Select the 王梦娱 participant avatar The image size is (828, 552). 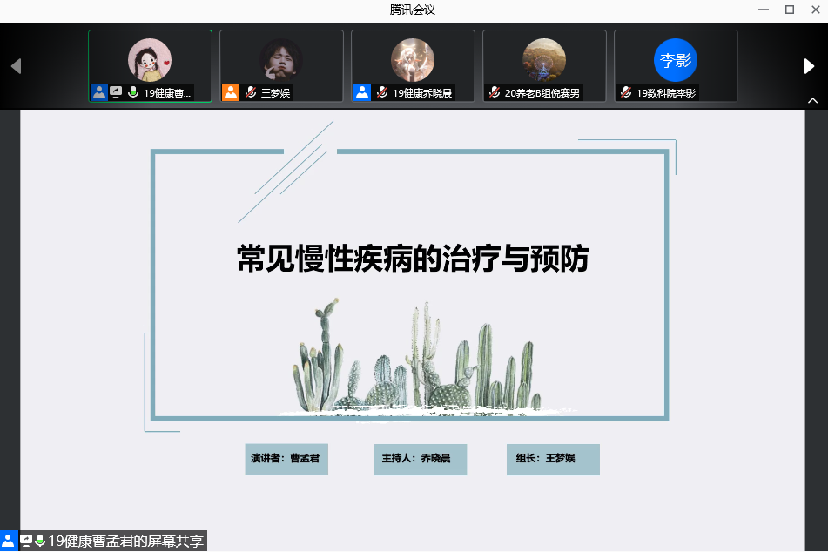(x=281, y=59)
